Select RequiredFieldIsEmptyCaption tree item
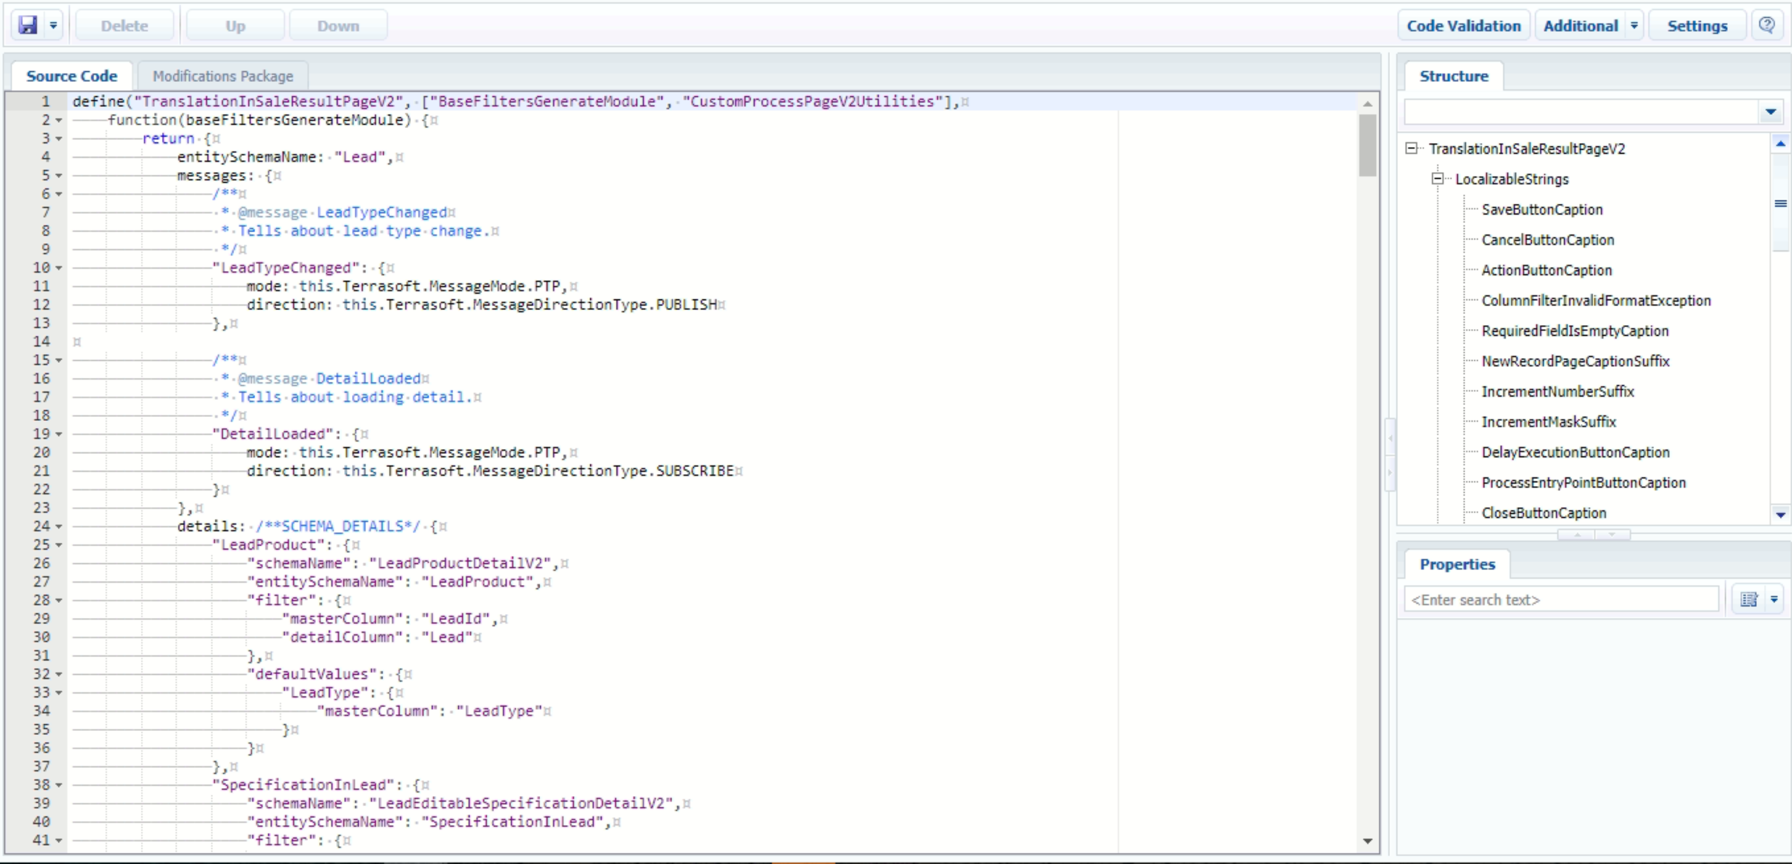The height and width of the screenshot is (864, 1792). 1574,331
